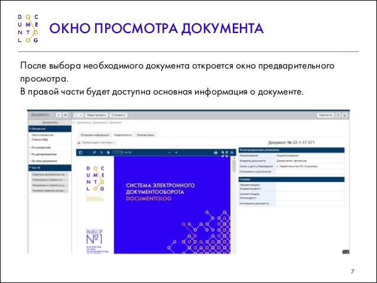Click the Документы sidebar tab header

pyautogui.click(x=50, y=123)
